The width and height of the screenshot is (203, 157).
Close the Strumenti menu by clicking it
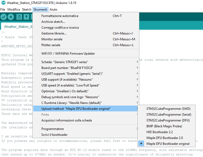coord(40,10)
